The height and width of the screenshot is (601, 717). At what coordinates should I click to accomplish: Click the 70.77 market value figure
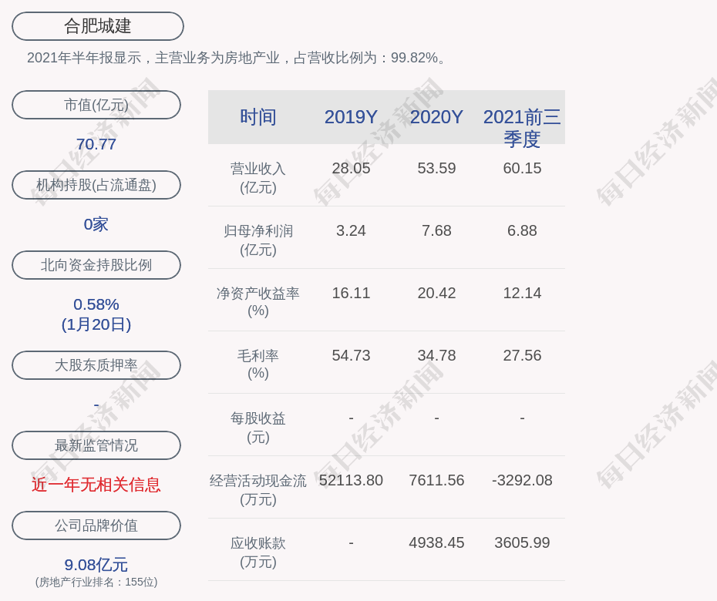coord(96,144)
